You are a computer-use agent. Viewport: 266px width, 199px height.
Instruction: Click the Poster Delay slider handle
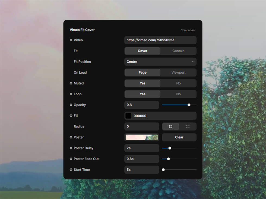coord(170,148)
